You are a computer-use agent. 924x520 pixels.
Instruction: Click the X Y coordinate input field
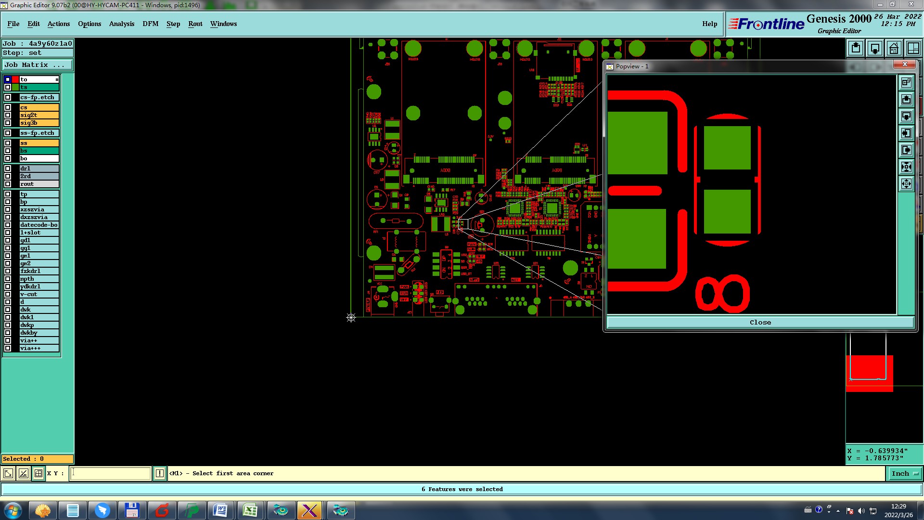click(111, 473)
